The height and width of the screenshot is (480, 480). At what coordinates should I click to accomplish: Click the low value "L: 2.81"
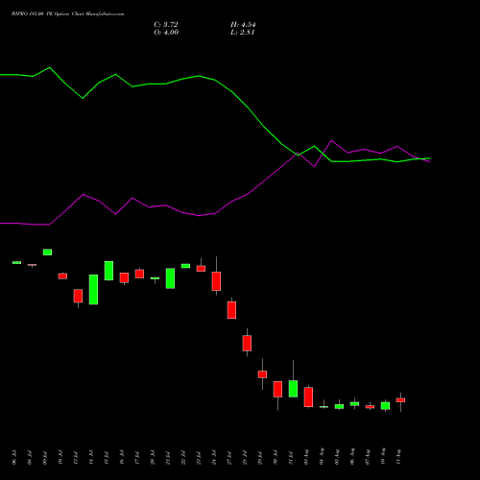pos(243,33)
